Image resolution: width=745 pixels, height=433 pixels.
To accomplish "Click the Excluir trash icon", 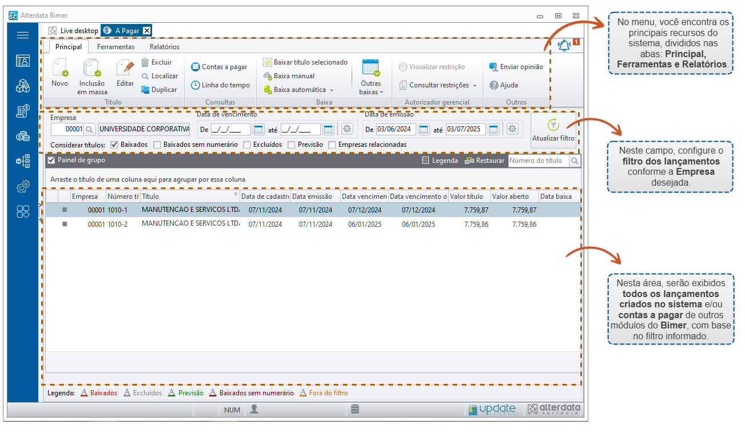I will (x=145, y=62).
